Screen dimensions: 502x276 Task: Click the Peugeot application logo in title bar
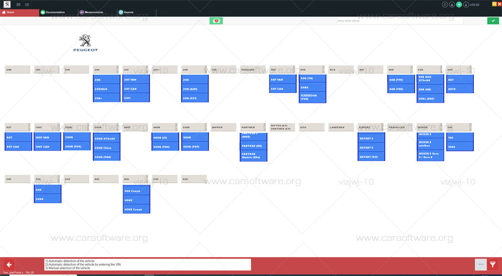click(7, 4)
